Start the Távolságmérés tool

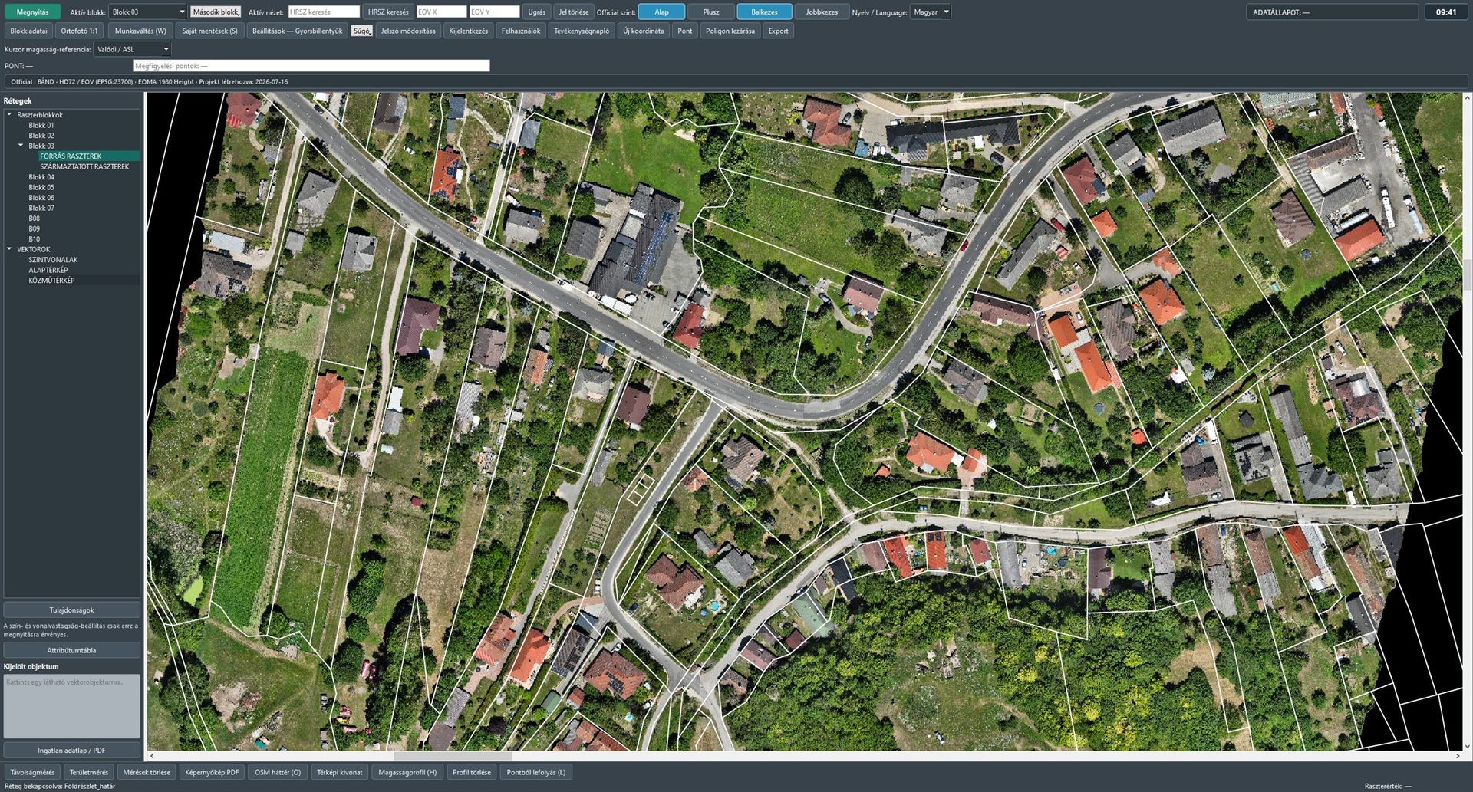click(x=32, y=772)
